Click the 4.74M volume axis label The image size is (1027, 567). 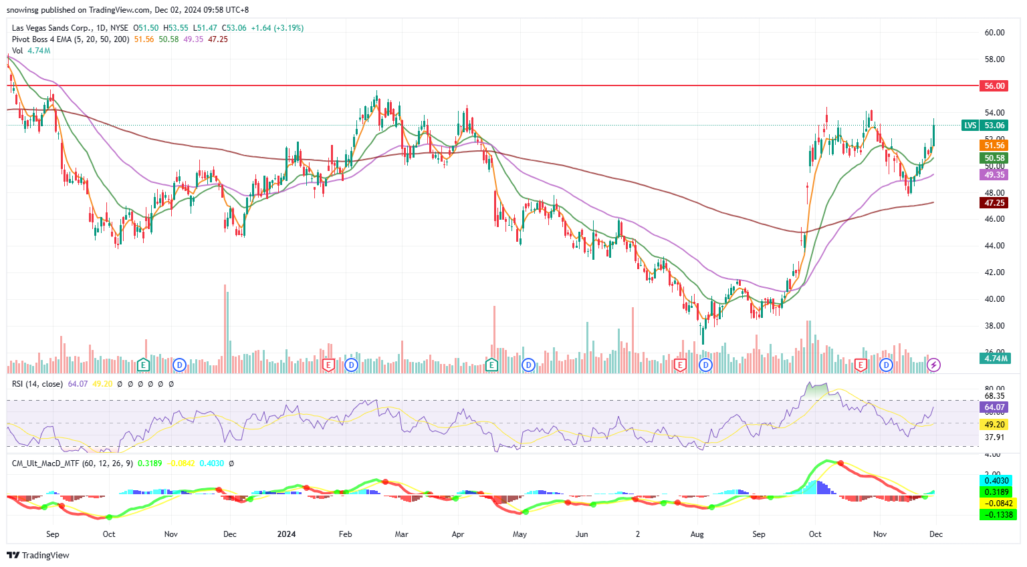pyautogui.click(x=996, y=358)
